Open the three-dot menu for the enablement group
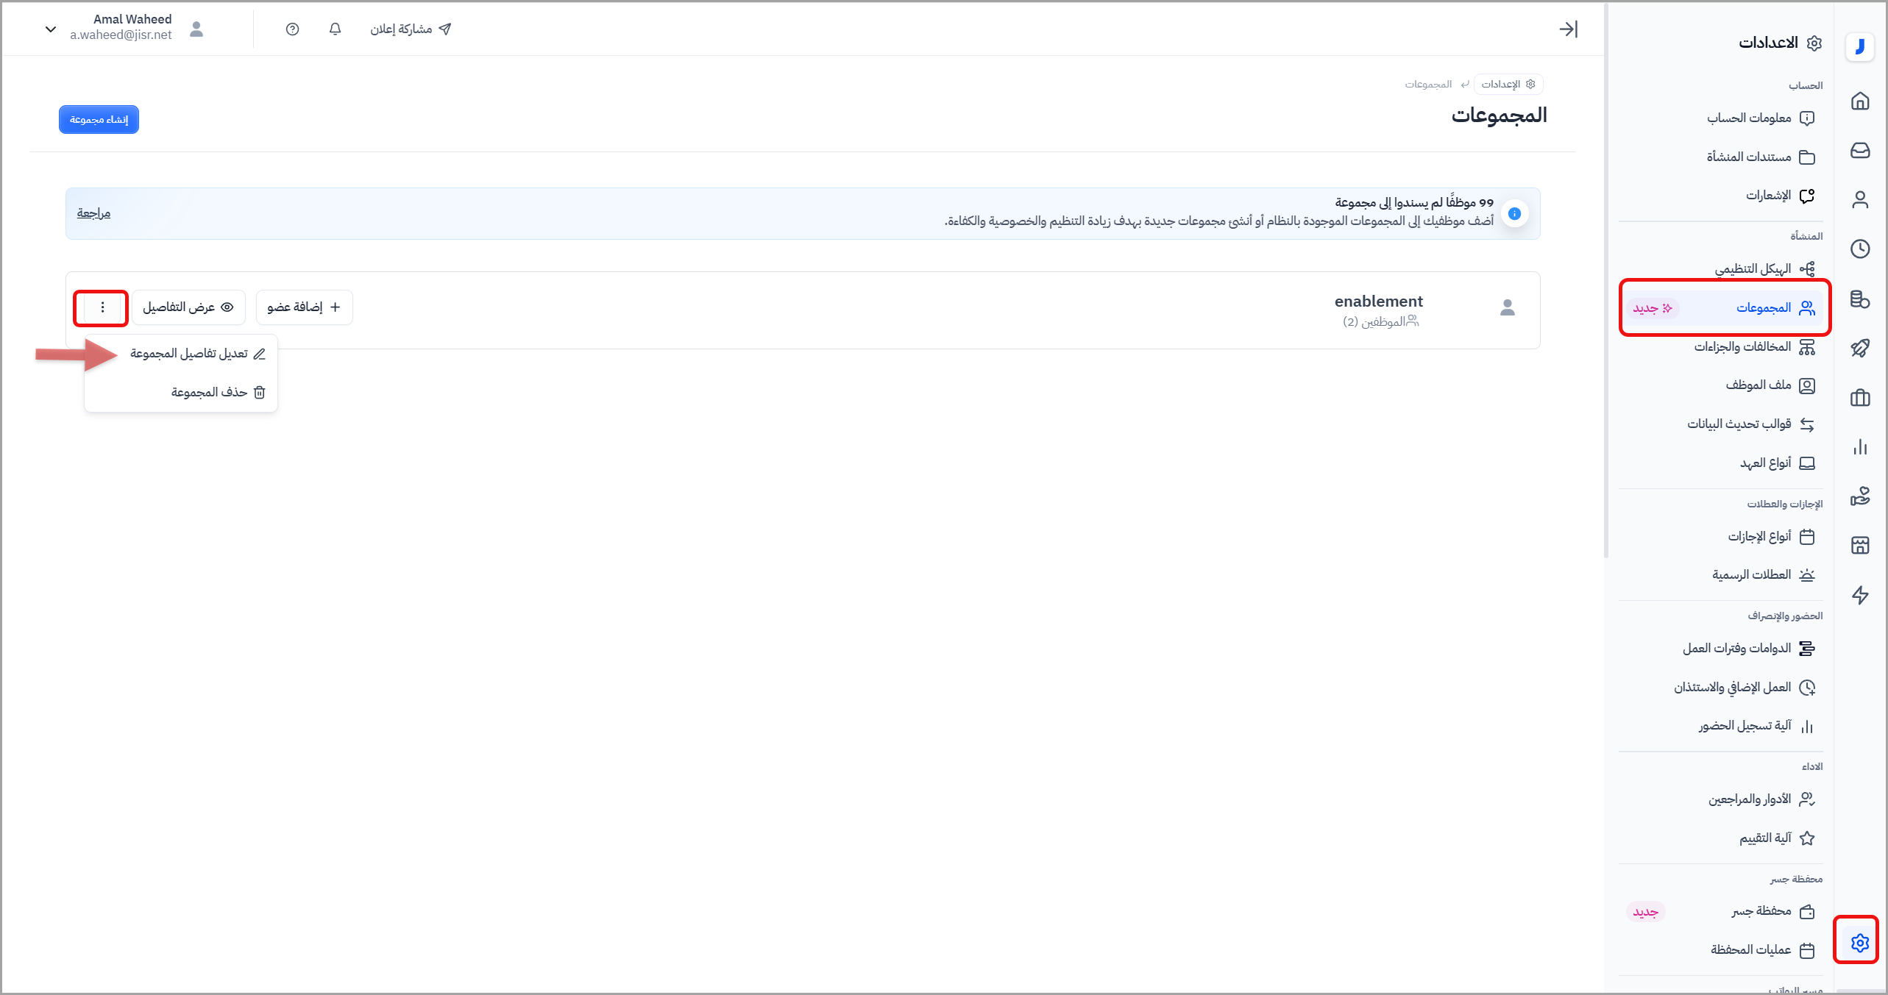The width and height of the screenshot is (1888, 995). point(102,307)
